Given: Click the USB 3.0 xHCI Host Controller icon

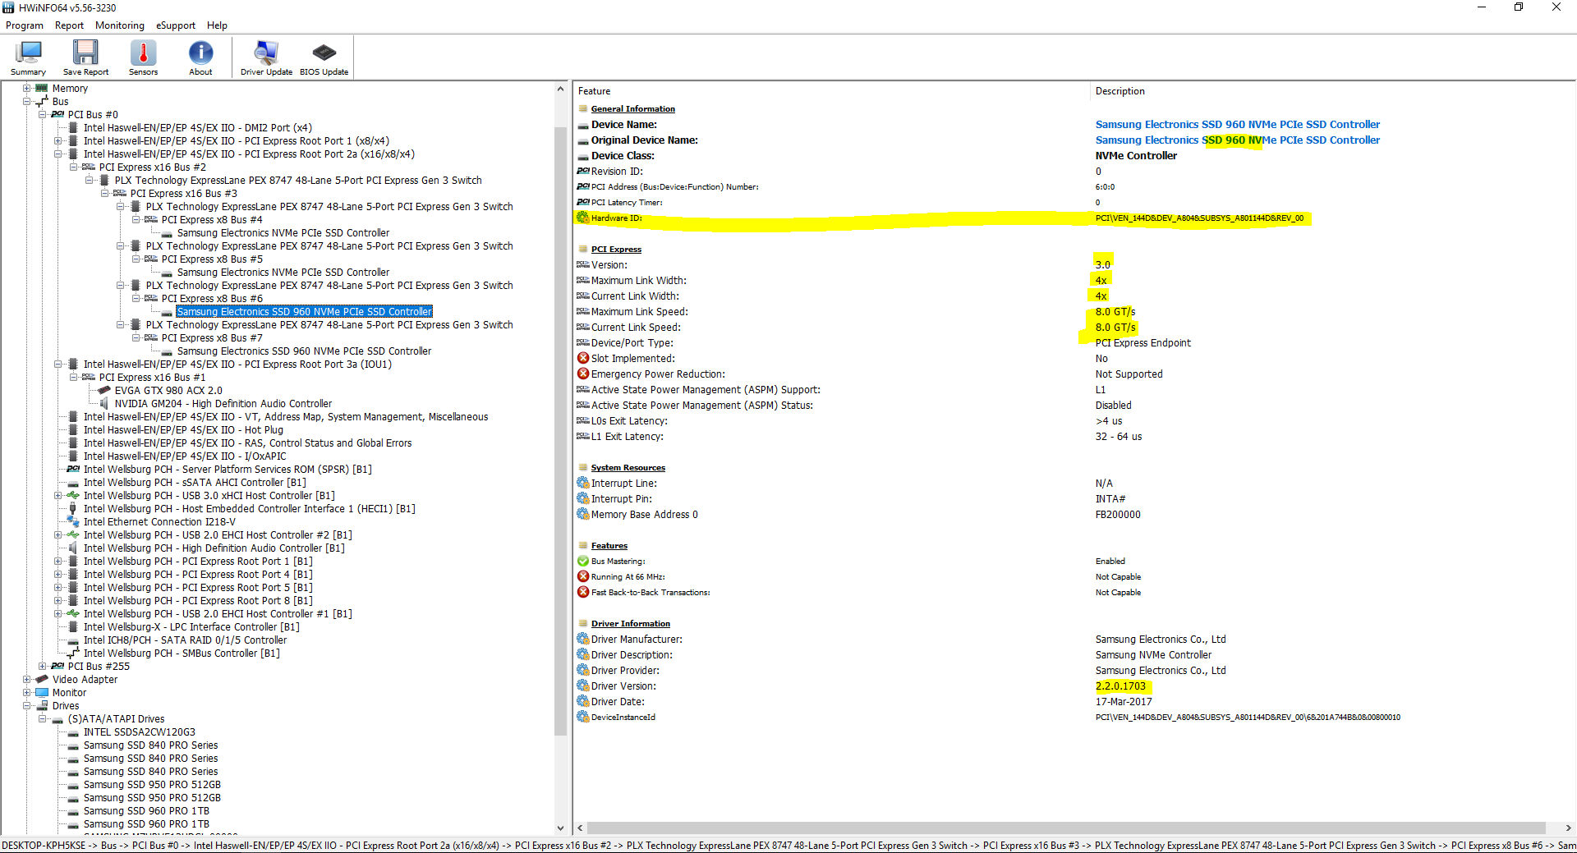Looking at the screenshot, I should pos(73,495).
